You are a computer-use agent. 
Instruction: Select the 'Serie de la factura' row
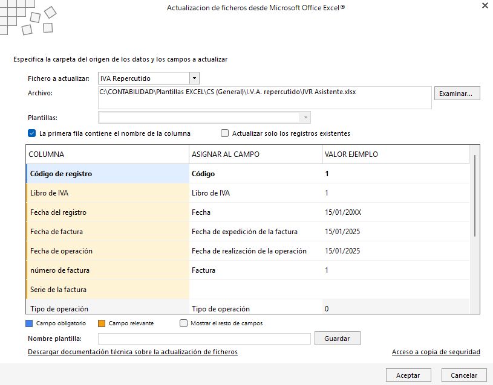(x=248, y=290)
